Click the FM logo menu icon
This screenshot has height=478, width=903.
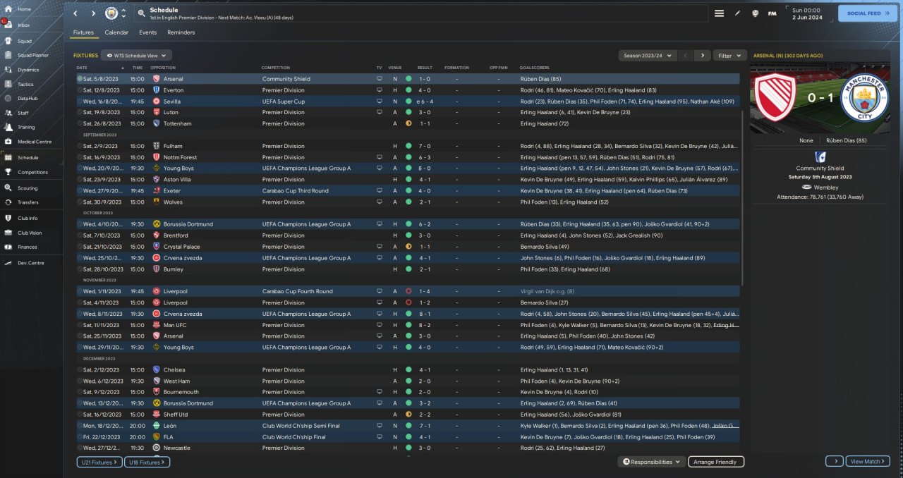click(772, 13)
